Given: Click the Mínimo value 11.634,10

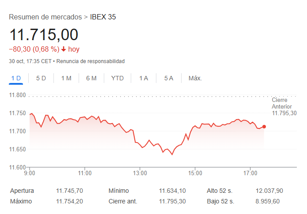Looking at the screenshot, I should pyautogui.click(x=172, y=191).
